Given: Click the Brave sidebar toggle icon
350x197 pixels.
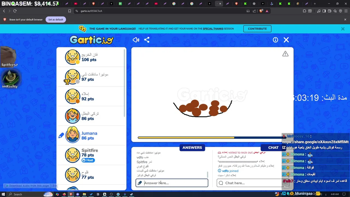Looking at the screenshot, I should 324,11.
